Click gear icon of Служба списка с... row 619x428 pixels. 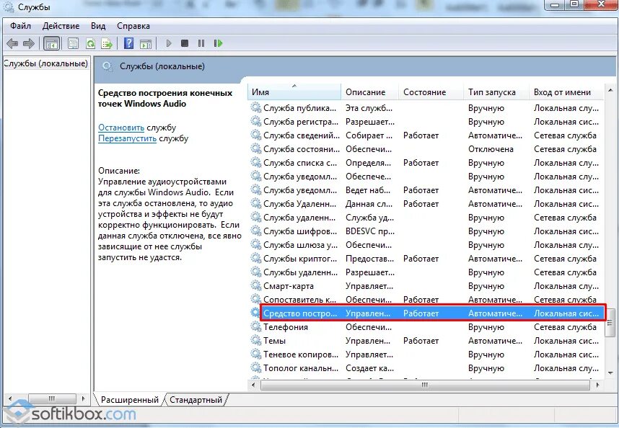coord(256,162)
